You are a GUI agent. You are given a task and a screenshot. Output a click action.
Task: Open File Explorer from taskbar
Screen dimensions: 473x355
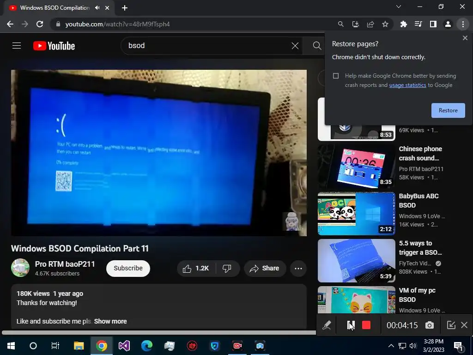click(79, 346)
